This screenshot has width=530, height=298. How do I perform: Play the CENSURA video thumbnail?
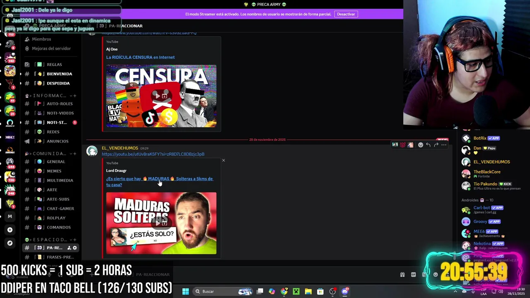click(x=161, y=96)
